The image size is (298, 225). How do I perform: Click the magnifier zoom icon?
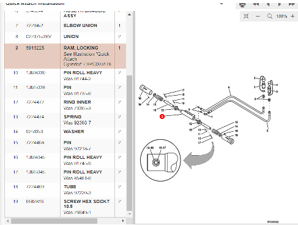pyautogui.click(x=270, y=16)
